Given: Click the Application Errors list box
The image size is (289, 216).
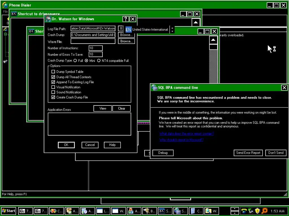Looking at the screenshot, I should (x=89, y=124).
